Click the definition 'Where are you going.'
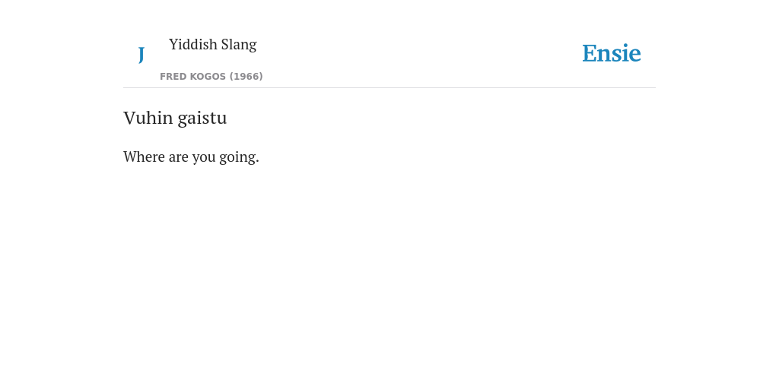 click(x=191, y=157)
